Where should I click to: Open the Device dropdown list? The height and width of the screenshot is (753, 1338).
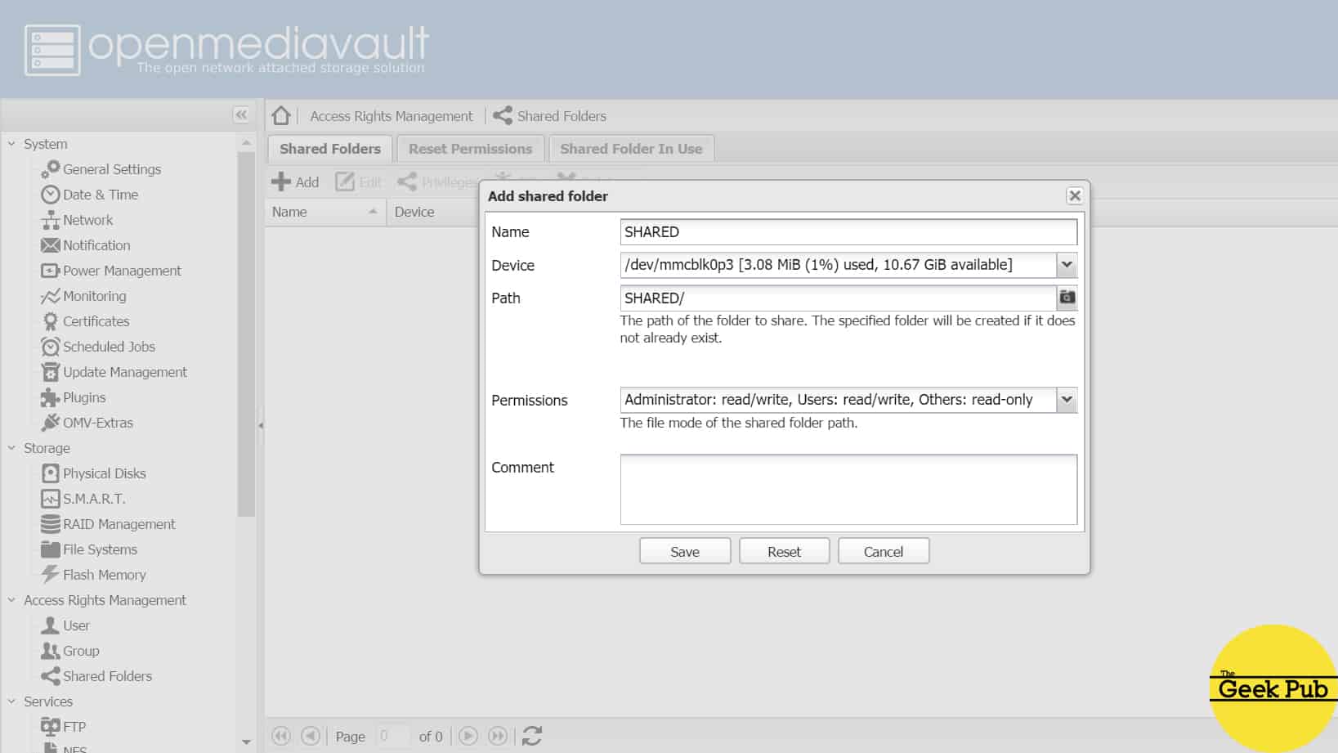1067,265
